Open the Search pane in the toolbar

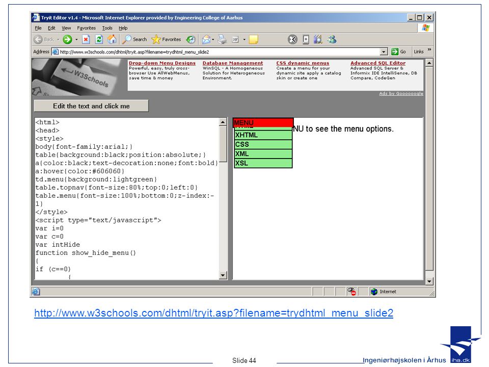tap(134, 39)
